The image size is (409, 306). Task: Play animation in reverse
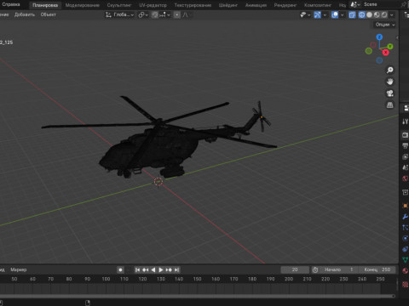[153, 269]
